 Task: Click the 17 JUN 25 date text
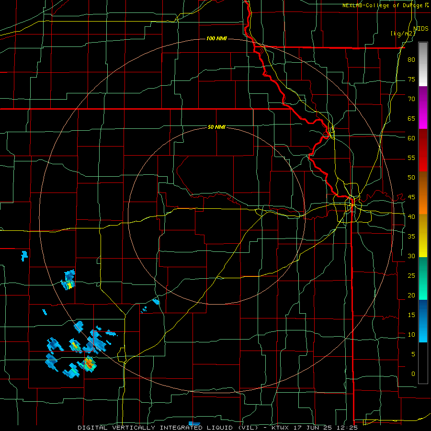[313, 428]
